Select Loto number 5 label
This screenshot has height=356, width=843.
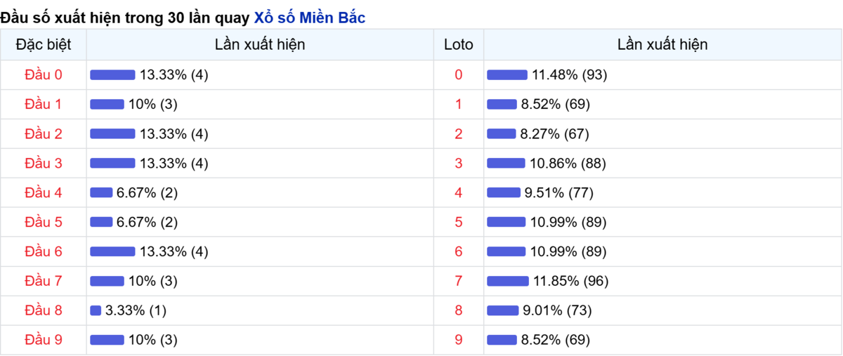[459, 222]
